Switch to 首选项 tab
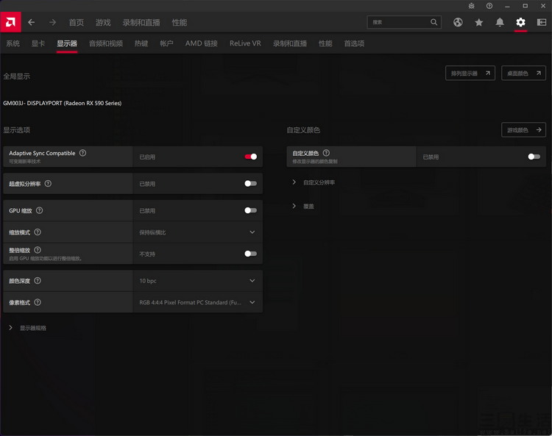The width and height of the screenshot is (552, 436). [354, 43]
